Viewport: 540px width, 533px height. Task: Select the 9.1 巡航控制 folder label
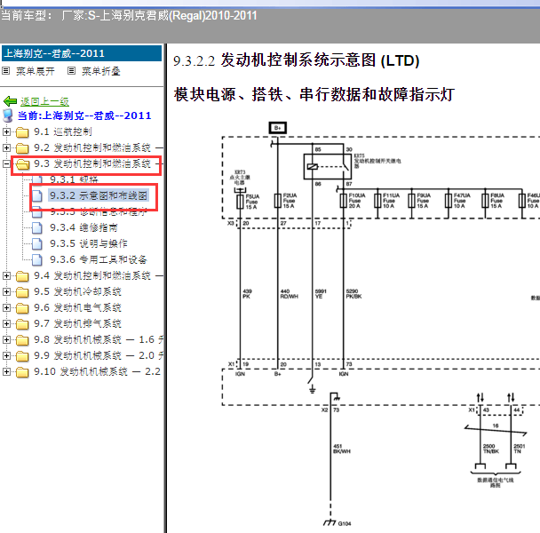pos(63,131)
